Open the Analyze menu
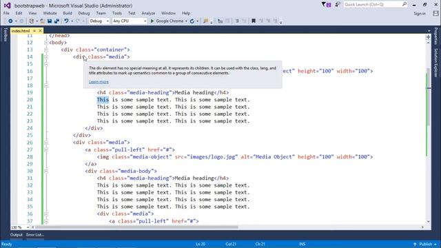This screenshot has width=441, height=248. click(x=148, y=13)
